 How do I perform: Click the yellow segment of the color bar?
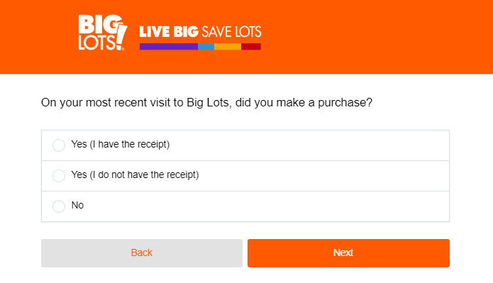(x=228, y=47)
